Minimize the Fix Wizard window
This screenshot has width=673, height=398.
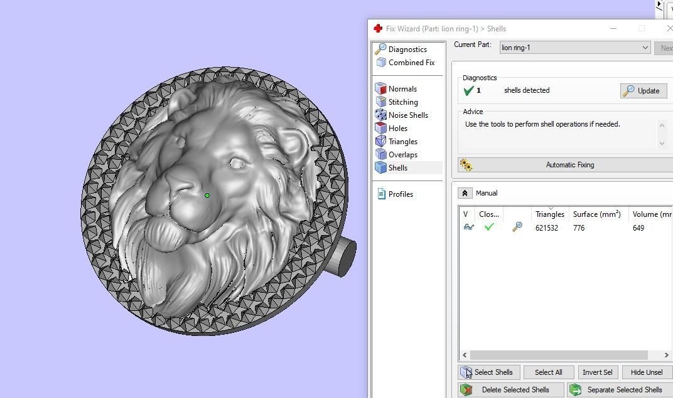coord(613,29)
